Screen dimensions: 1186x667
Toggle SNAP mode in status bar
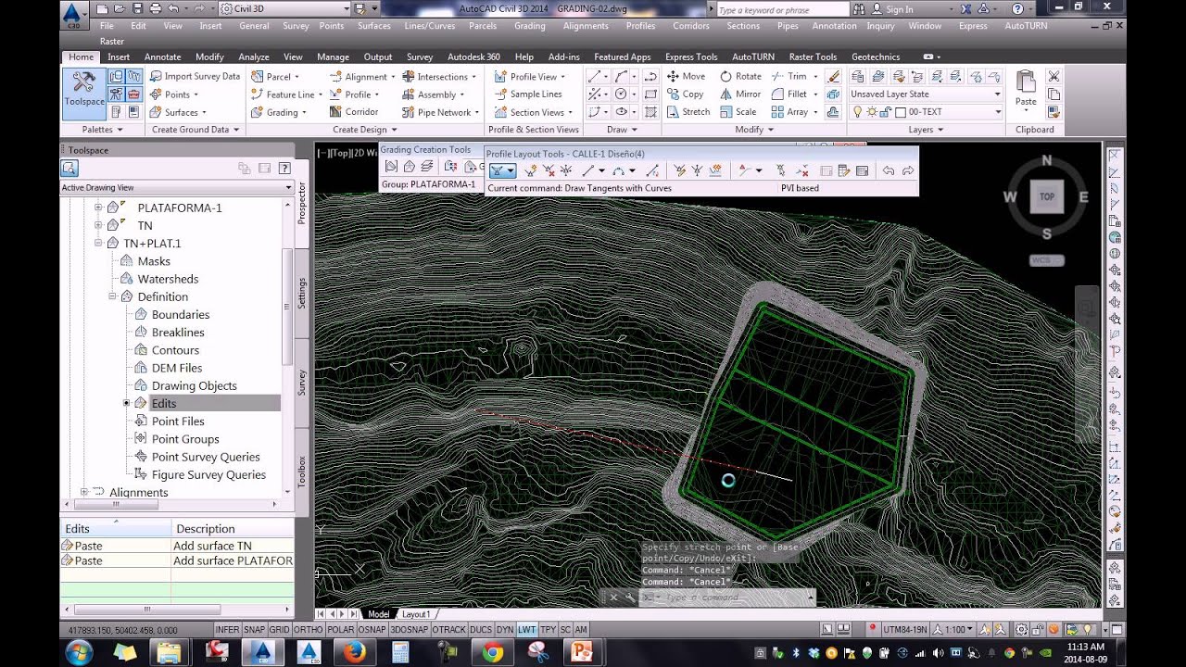[254, 629]
